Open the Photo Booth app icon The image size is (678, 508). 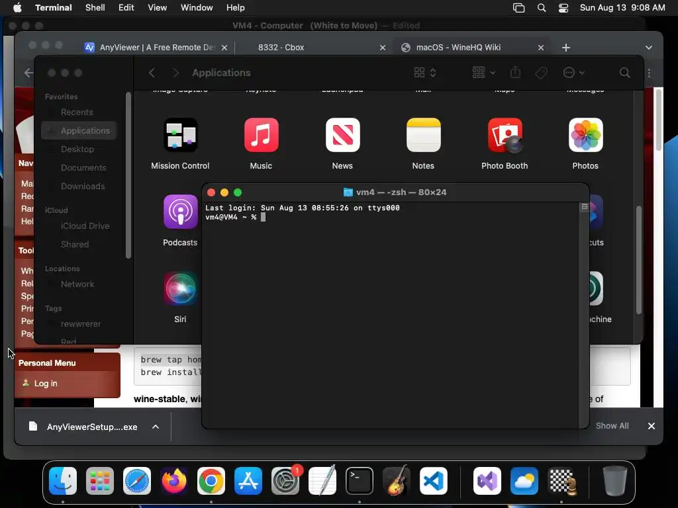(505, 135)
